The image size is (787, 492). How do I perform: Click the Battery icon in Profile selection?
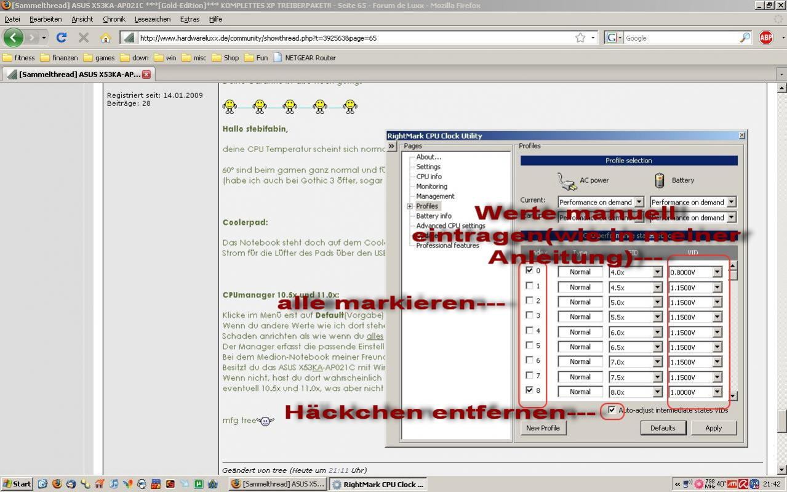pos(660,180)
